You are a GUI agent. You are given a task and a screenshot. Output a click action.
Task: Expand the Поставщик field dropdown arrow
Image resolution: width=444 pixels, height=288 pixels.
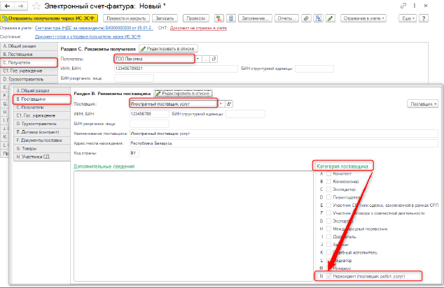tap(221, 103)
